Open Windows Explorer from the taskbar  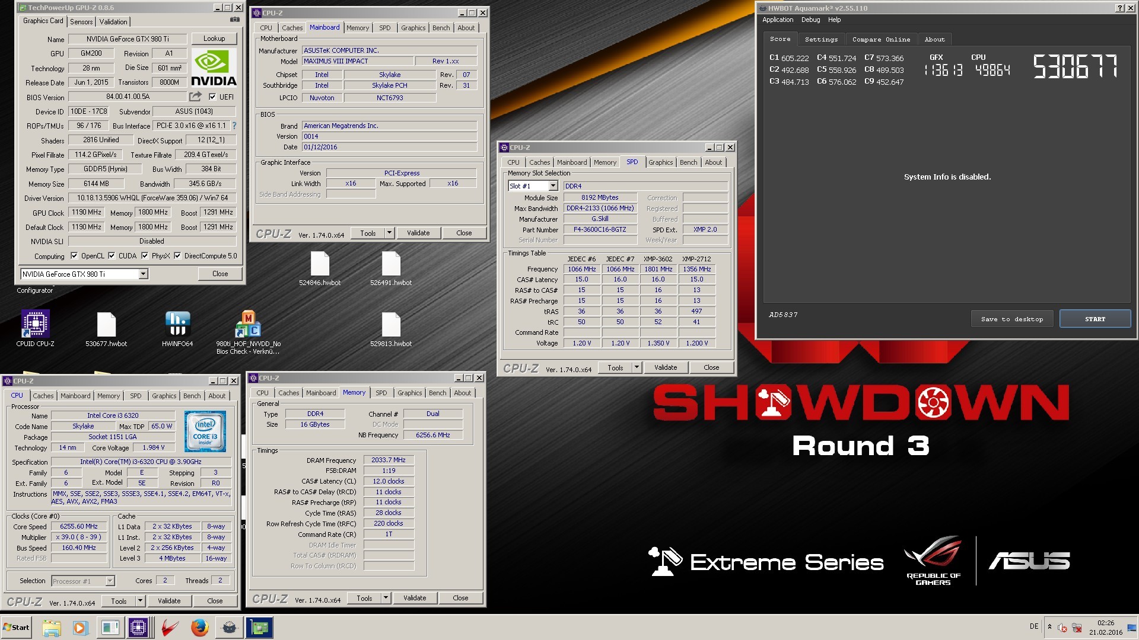click(x=52, y=628)
